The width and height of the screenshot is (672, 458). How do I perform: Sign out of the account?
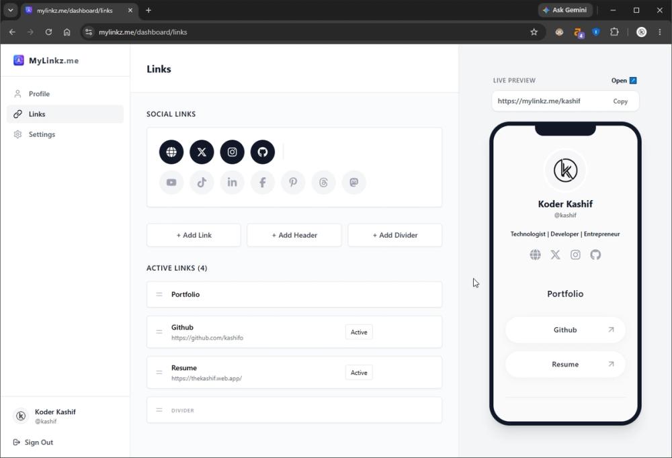pyautogui.click(x=34, y=442)
